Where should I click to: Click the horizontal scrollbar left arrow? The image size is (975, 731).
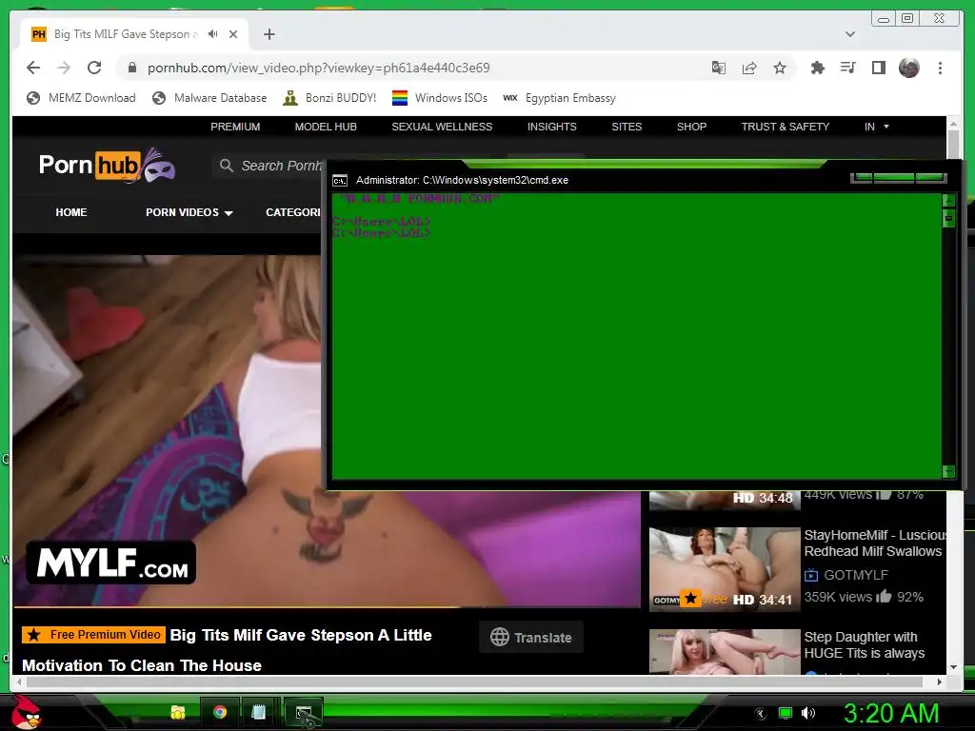(20, 682)
